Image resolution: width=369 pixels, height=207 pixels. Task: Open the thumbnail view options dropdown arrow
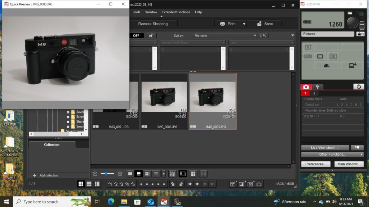pyautogui.click(x=164, y=174)
